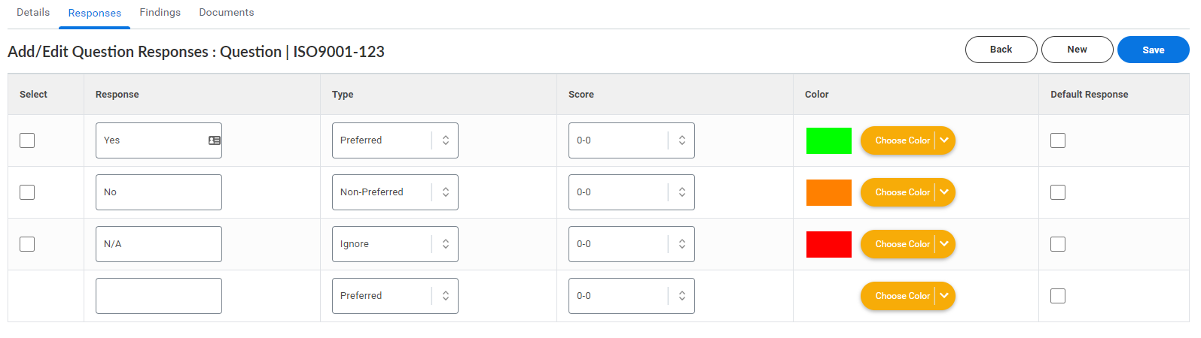This screenshot has width=1201, height=338.
Task: Click the New button
Action: (x=1078, y=50)
